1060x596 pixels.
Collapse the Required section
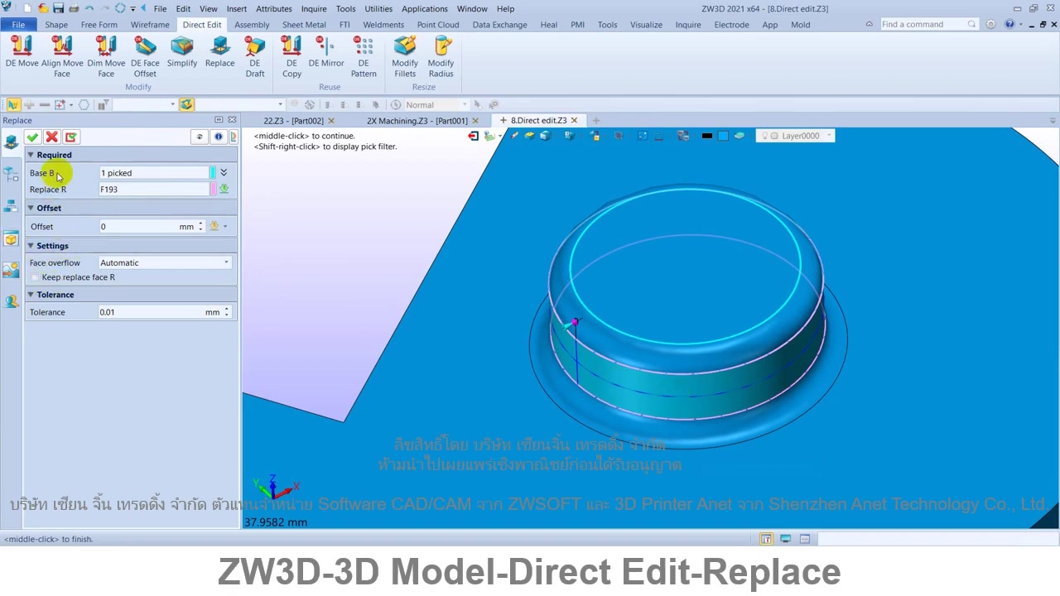tap(31, 155)
